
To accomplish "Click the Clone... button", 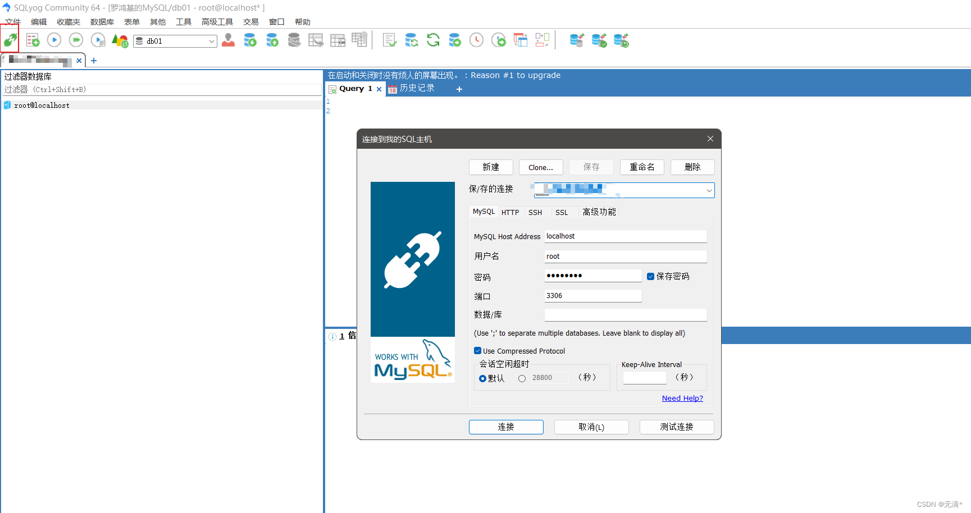I will click(541, 167).
